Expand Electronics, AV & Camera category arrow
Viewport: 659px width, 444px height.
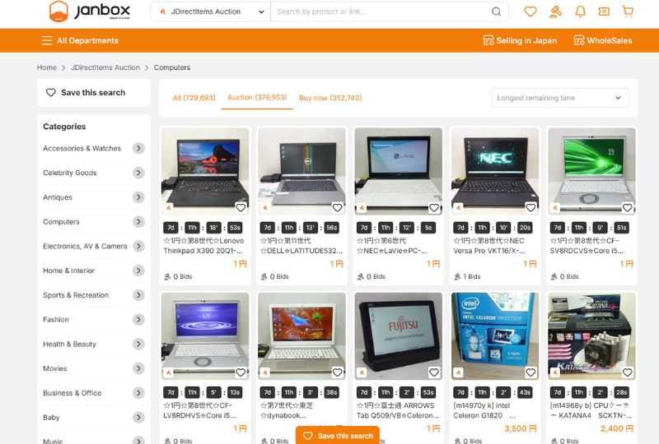[138, 246]
